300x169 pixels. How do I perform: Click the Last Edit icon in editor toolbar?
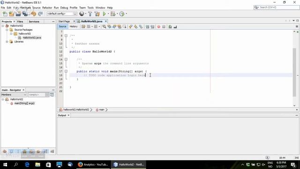(83, 27)
